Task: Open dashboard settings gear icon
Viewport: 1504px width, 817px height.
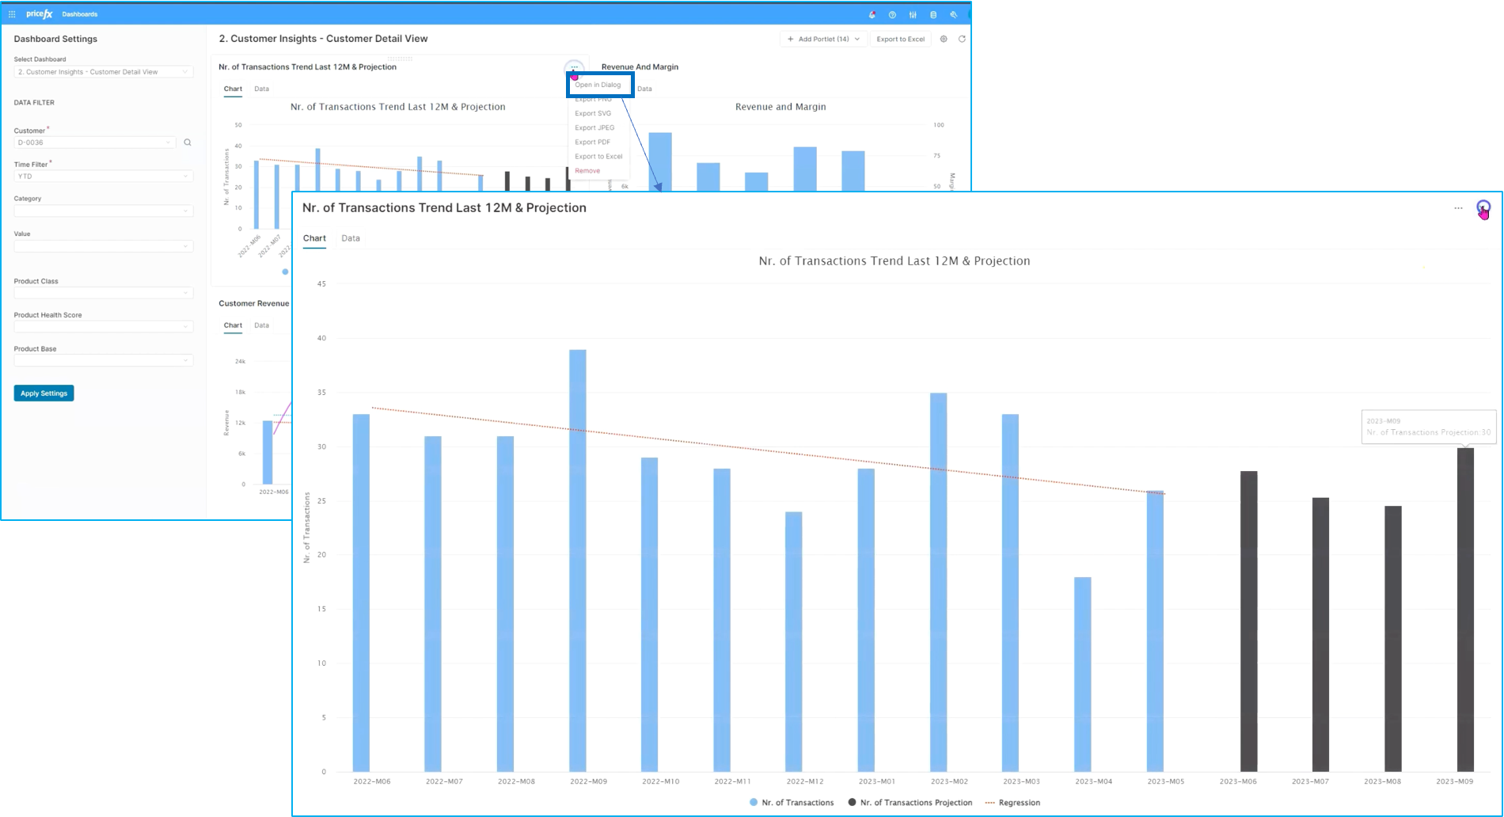Action: coord(944,39)
